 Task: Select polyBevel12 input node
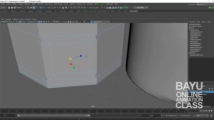pyautogui.click(x=194, y=30)
